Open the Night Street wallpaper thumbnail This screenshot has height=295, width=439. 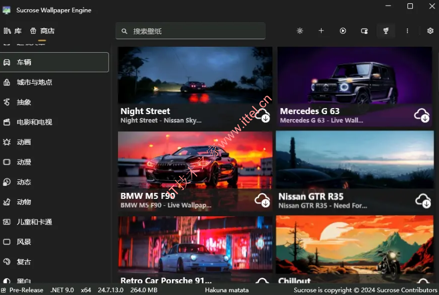195,75
